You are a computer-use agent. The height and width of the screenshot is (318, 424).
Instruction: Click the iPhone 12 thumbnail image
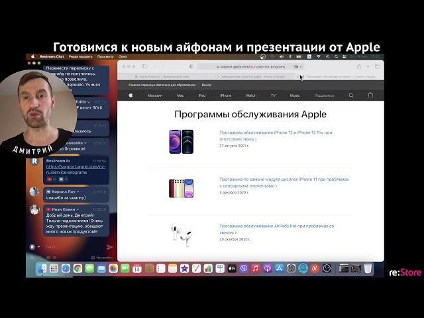coord(181,142)
